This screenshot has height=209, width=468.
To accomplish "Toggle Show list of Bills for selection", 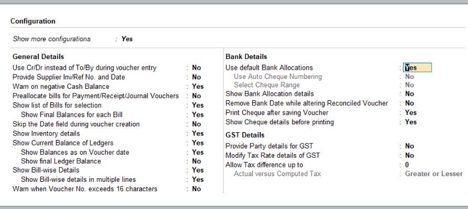I will [x=197, y=106].
